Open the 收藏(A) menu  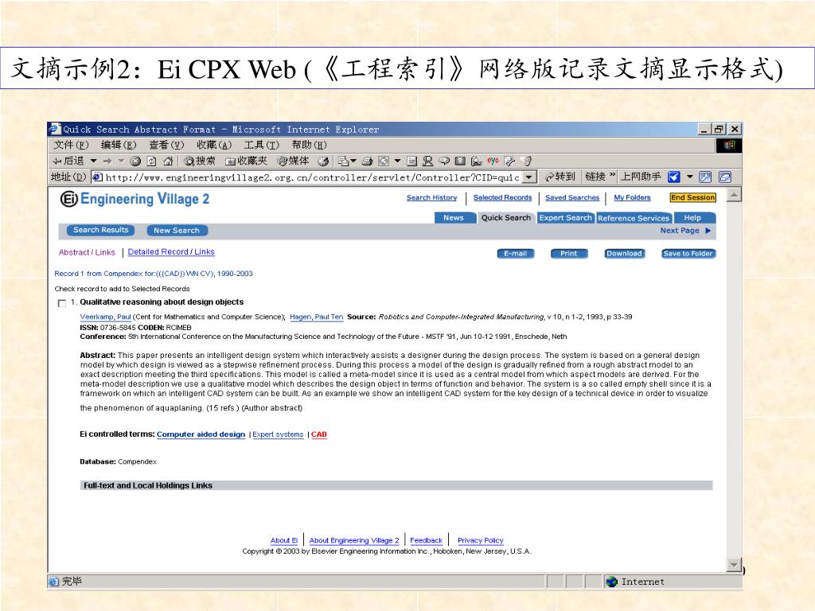213,145
